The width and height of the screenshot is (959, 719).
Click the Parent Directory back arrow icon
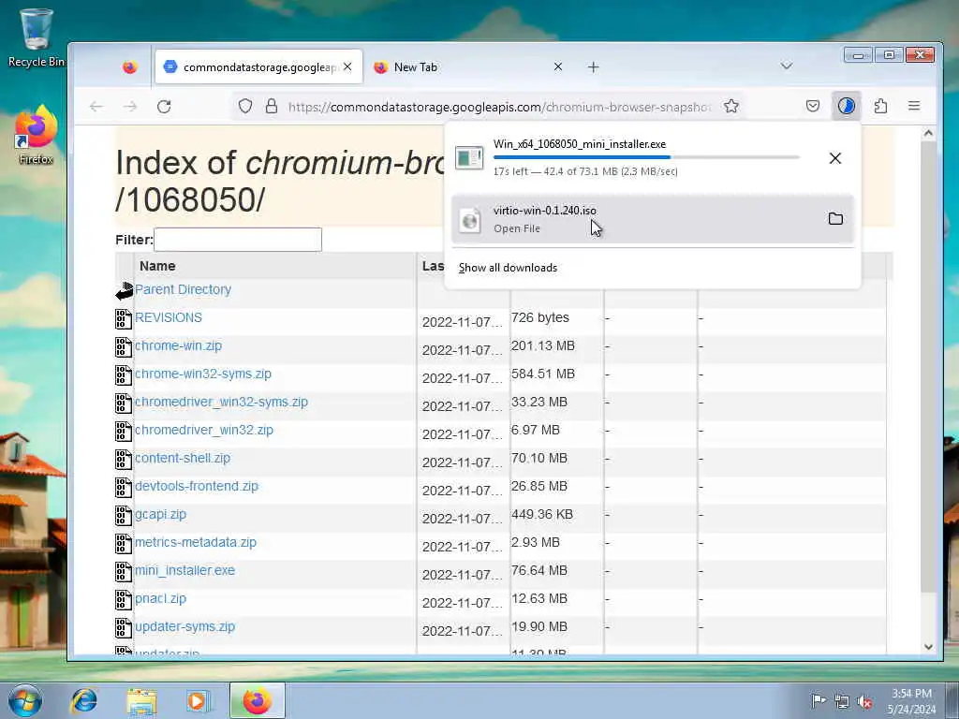[x=125, y=291]
